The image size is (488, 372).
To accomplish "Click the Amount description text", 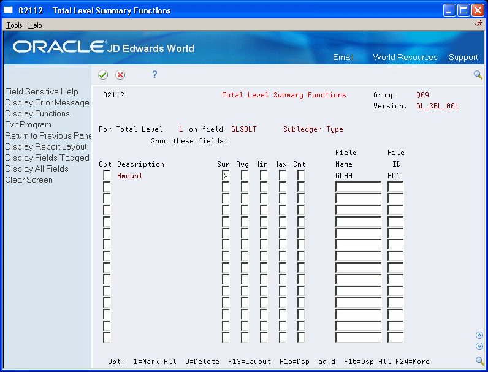I will (x=130, y=176).
